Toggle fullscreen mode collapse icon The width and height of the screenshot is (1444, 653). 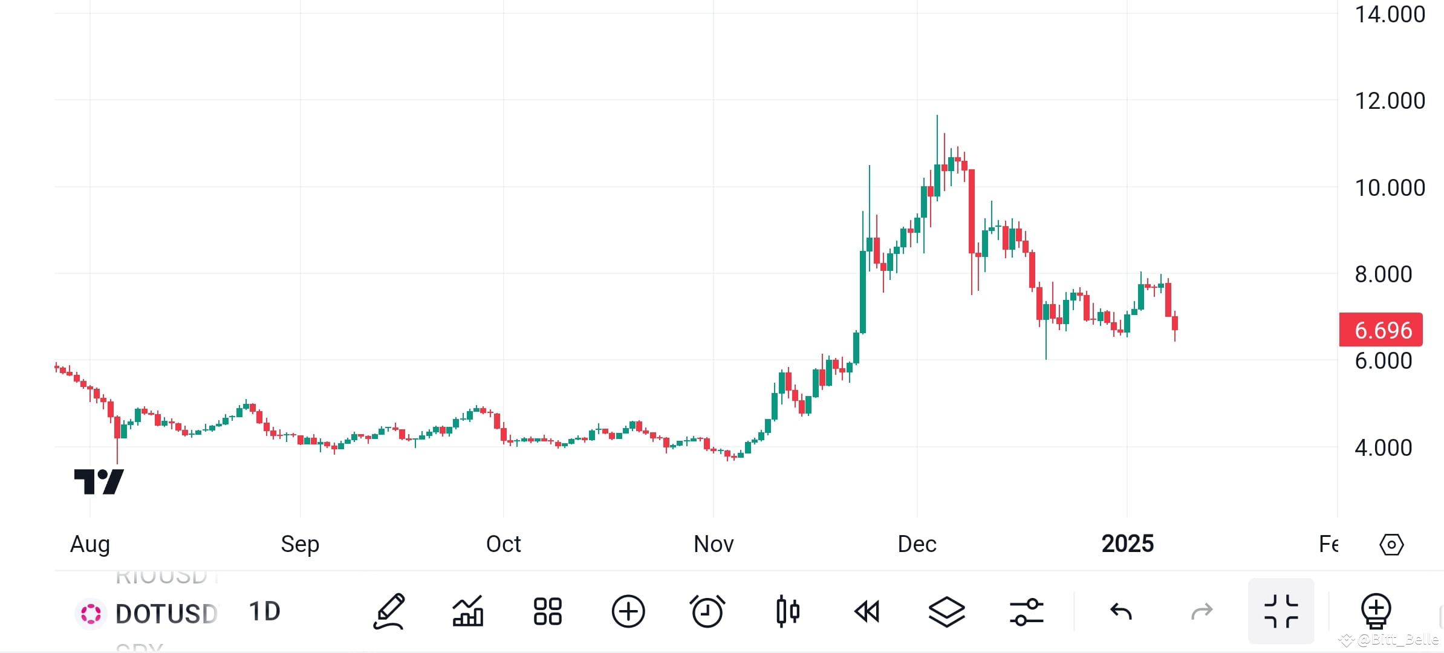pyautogui.click(x=1281, y=611)
